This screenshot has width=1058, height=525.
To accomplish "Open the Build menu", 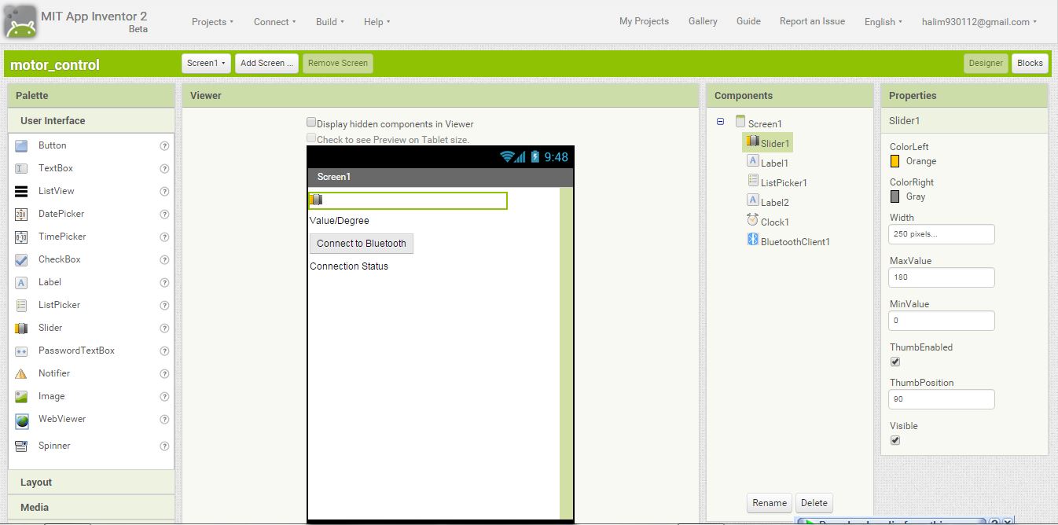I will 329,22.
